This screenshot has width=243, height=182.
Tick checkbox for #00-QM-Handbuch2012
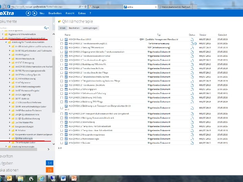click(62, 39)
